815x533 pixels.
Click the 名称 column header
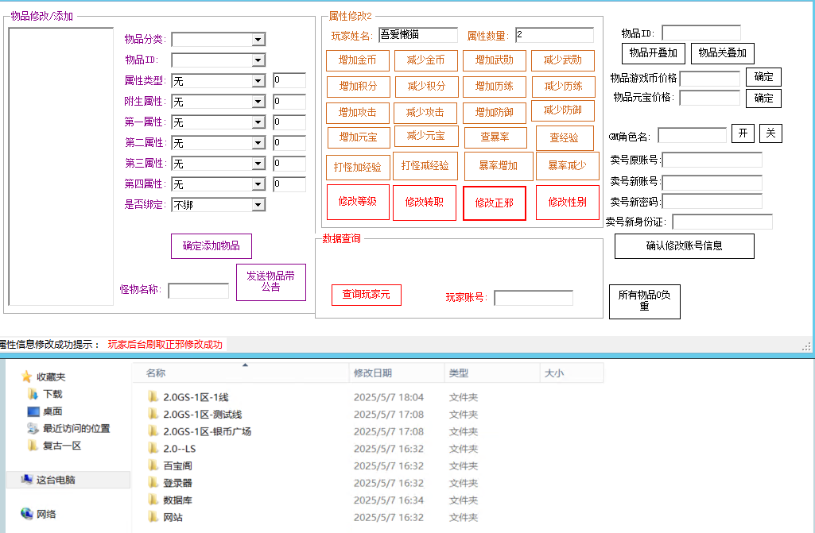tap(156, 373)
